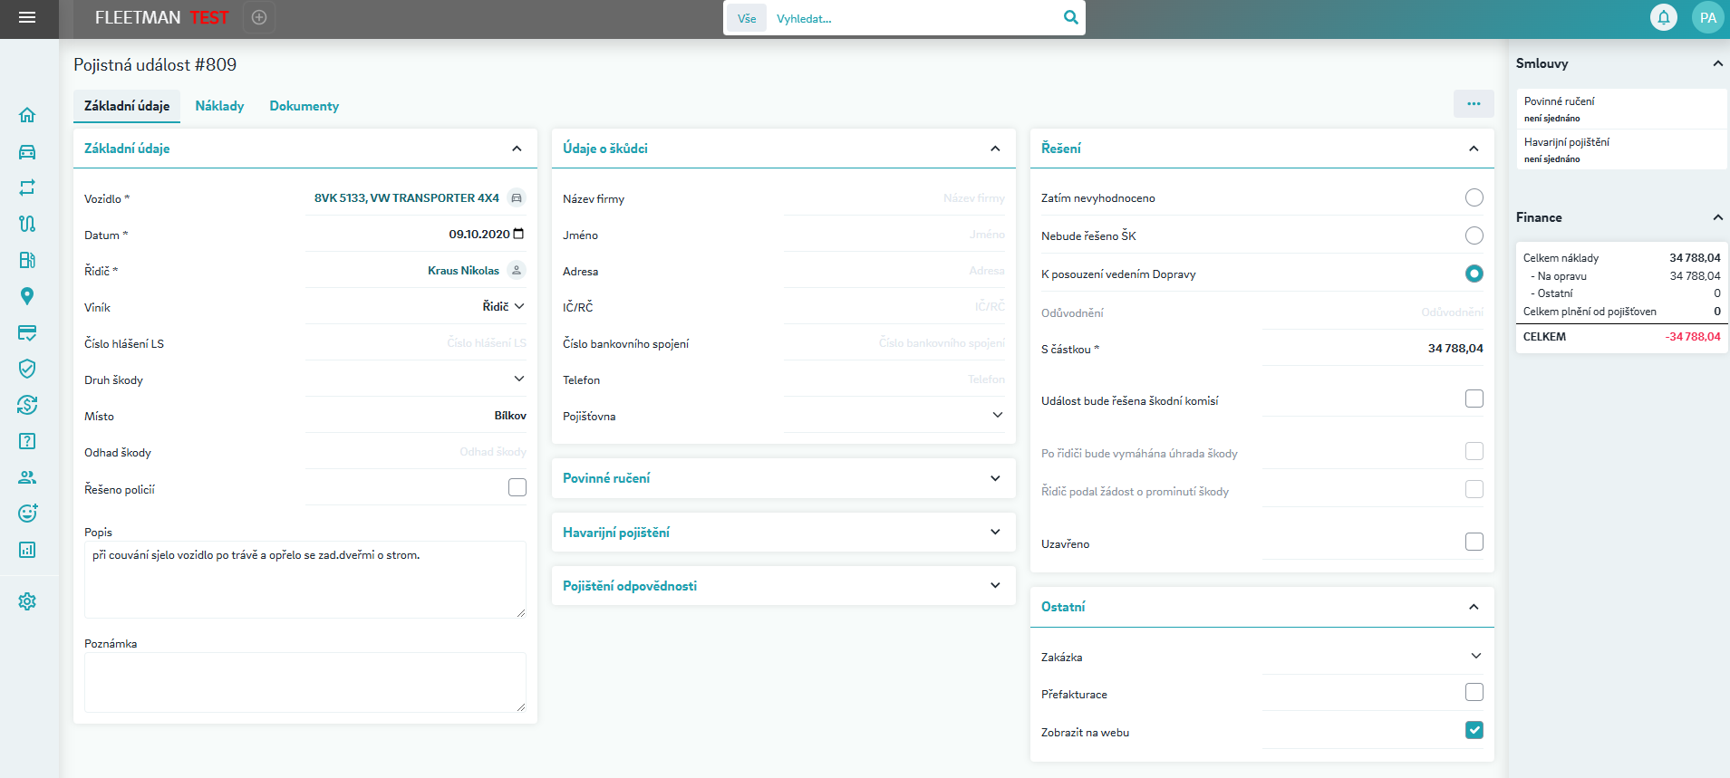Select the 'Zatím nevyhodnoceno' radio button
1730x778 pixels.
click(x=1474, y=197)
